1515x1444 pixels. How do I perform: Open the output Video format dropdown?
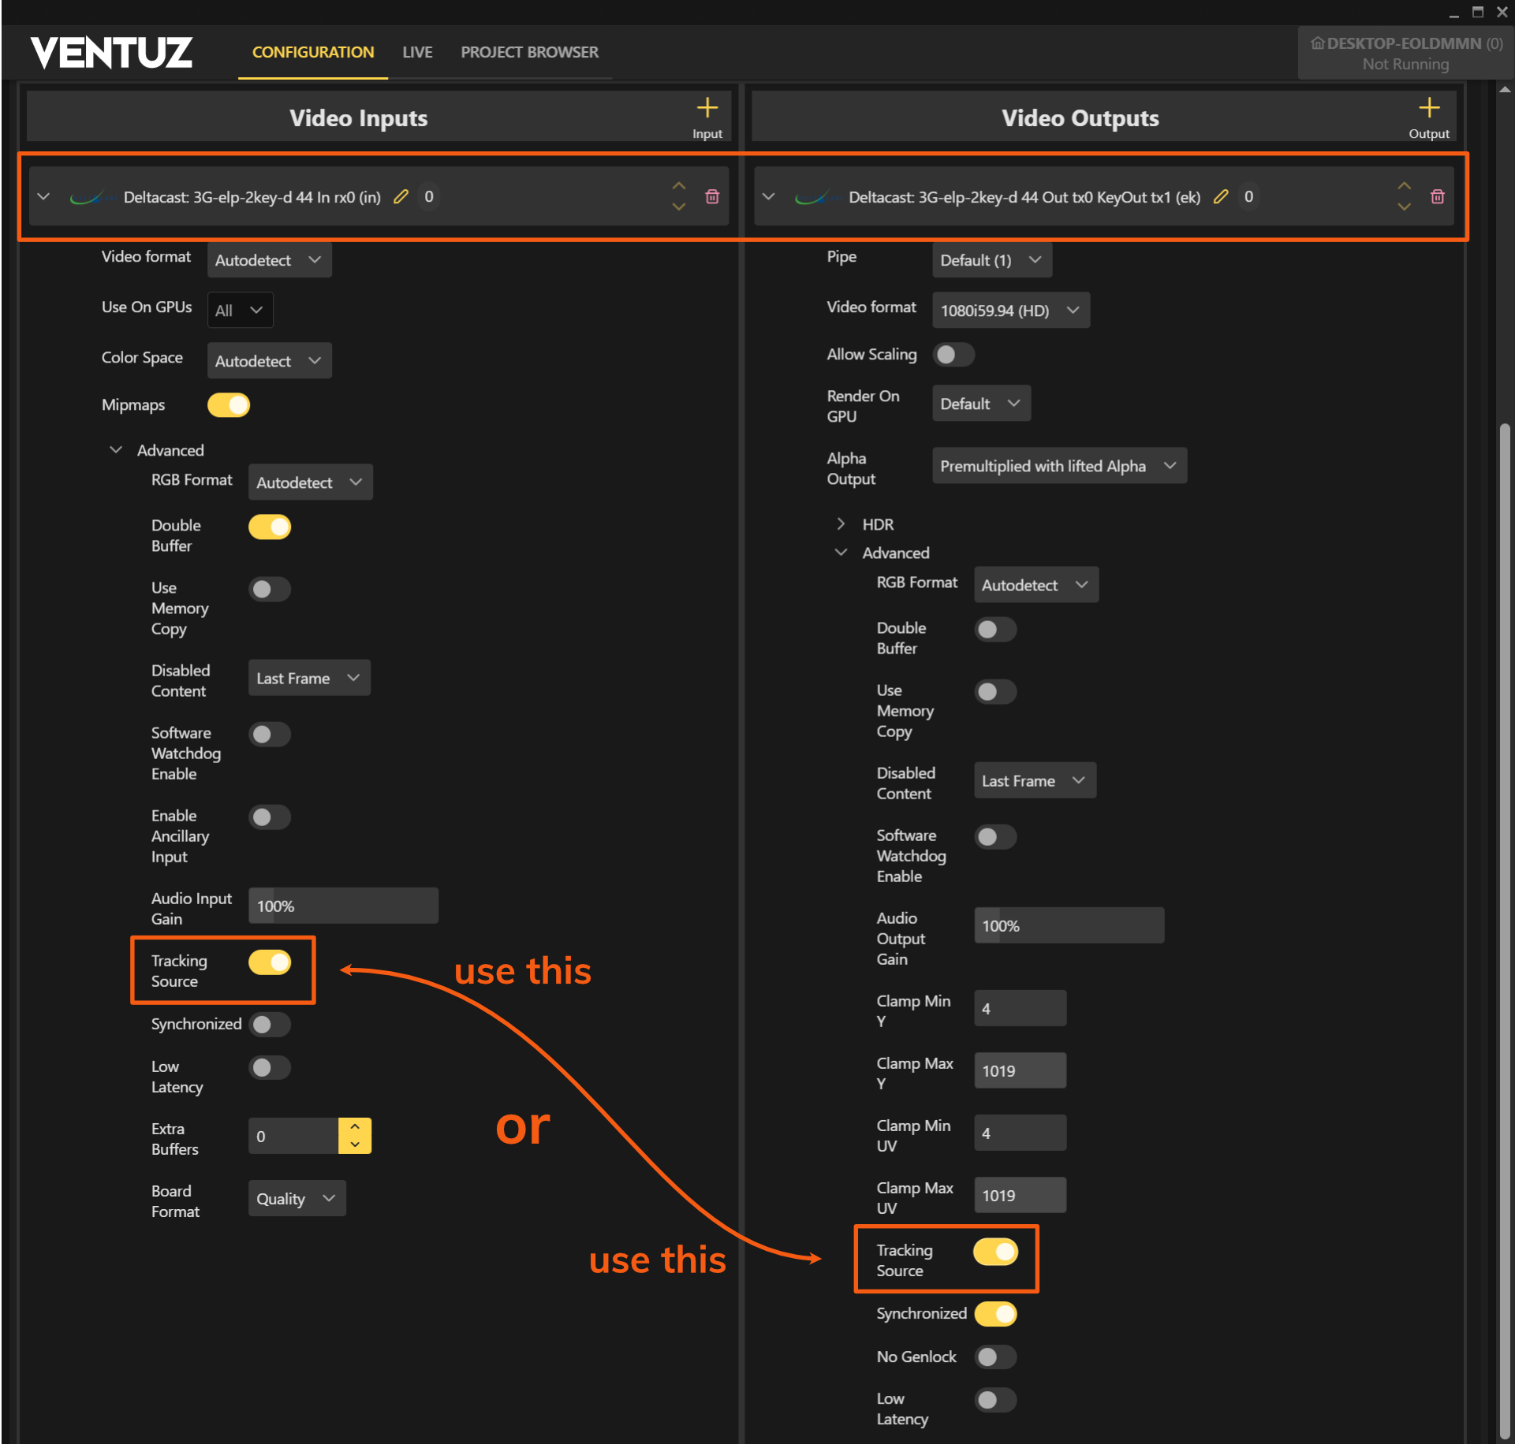1009,311
